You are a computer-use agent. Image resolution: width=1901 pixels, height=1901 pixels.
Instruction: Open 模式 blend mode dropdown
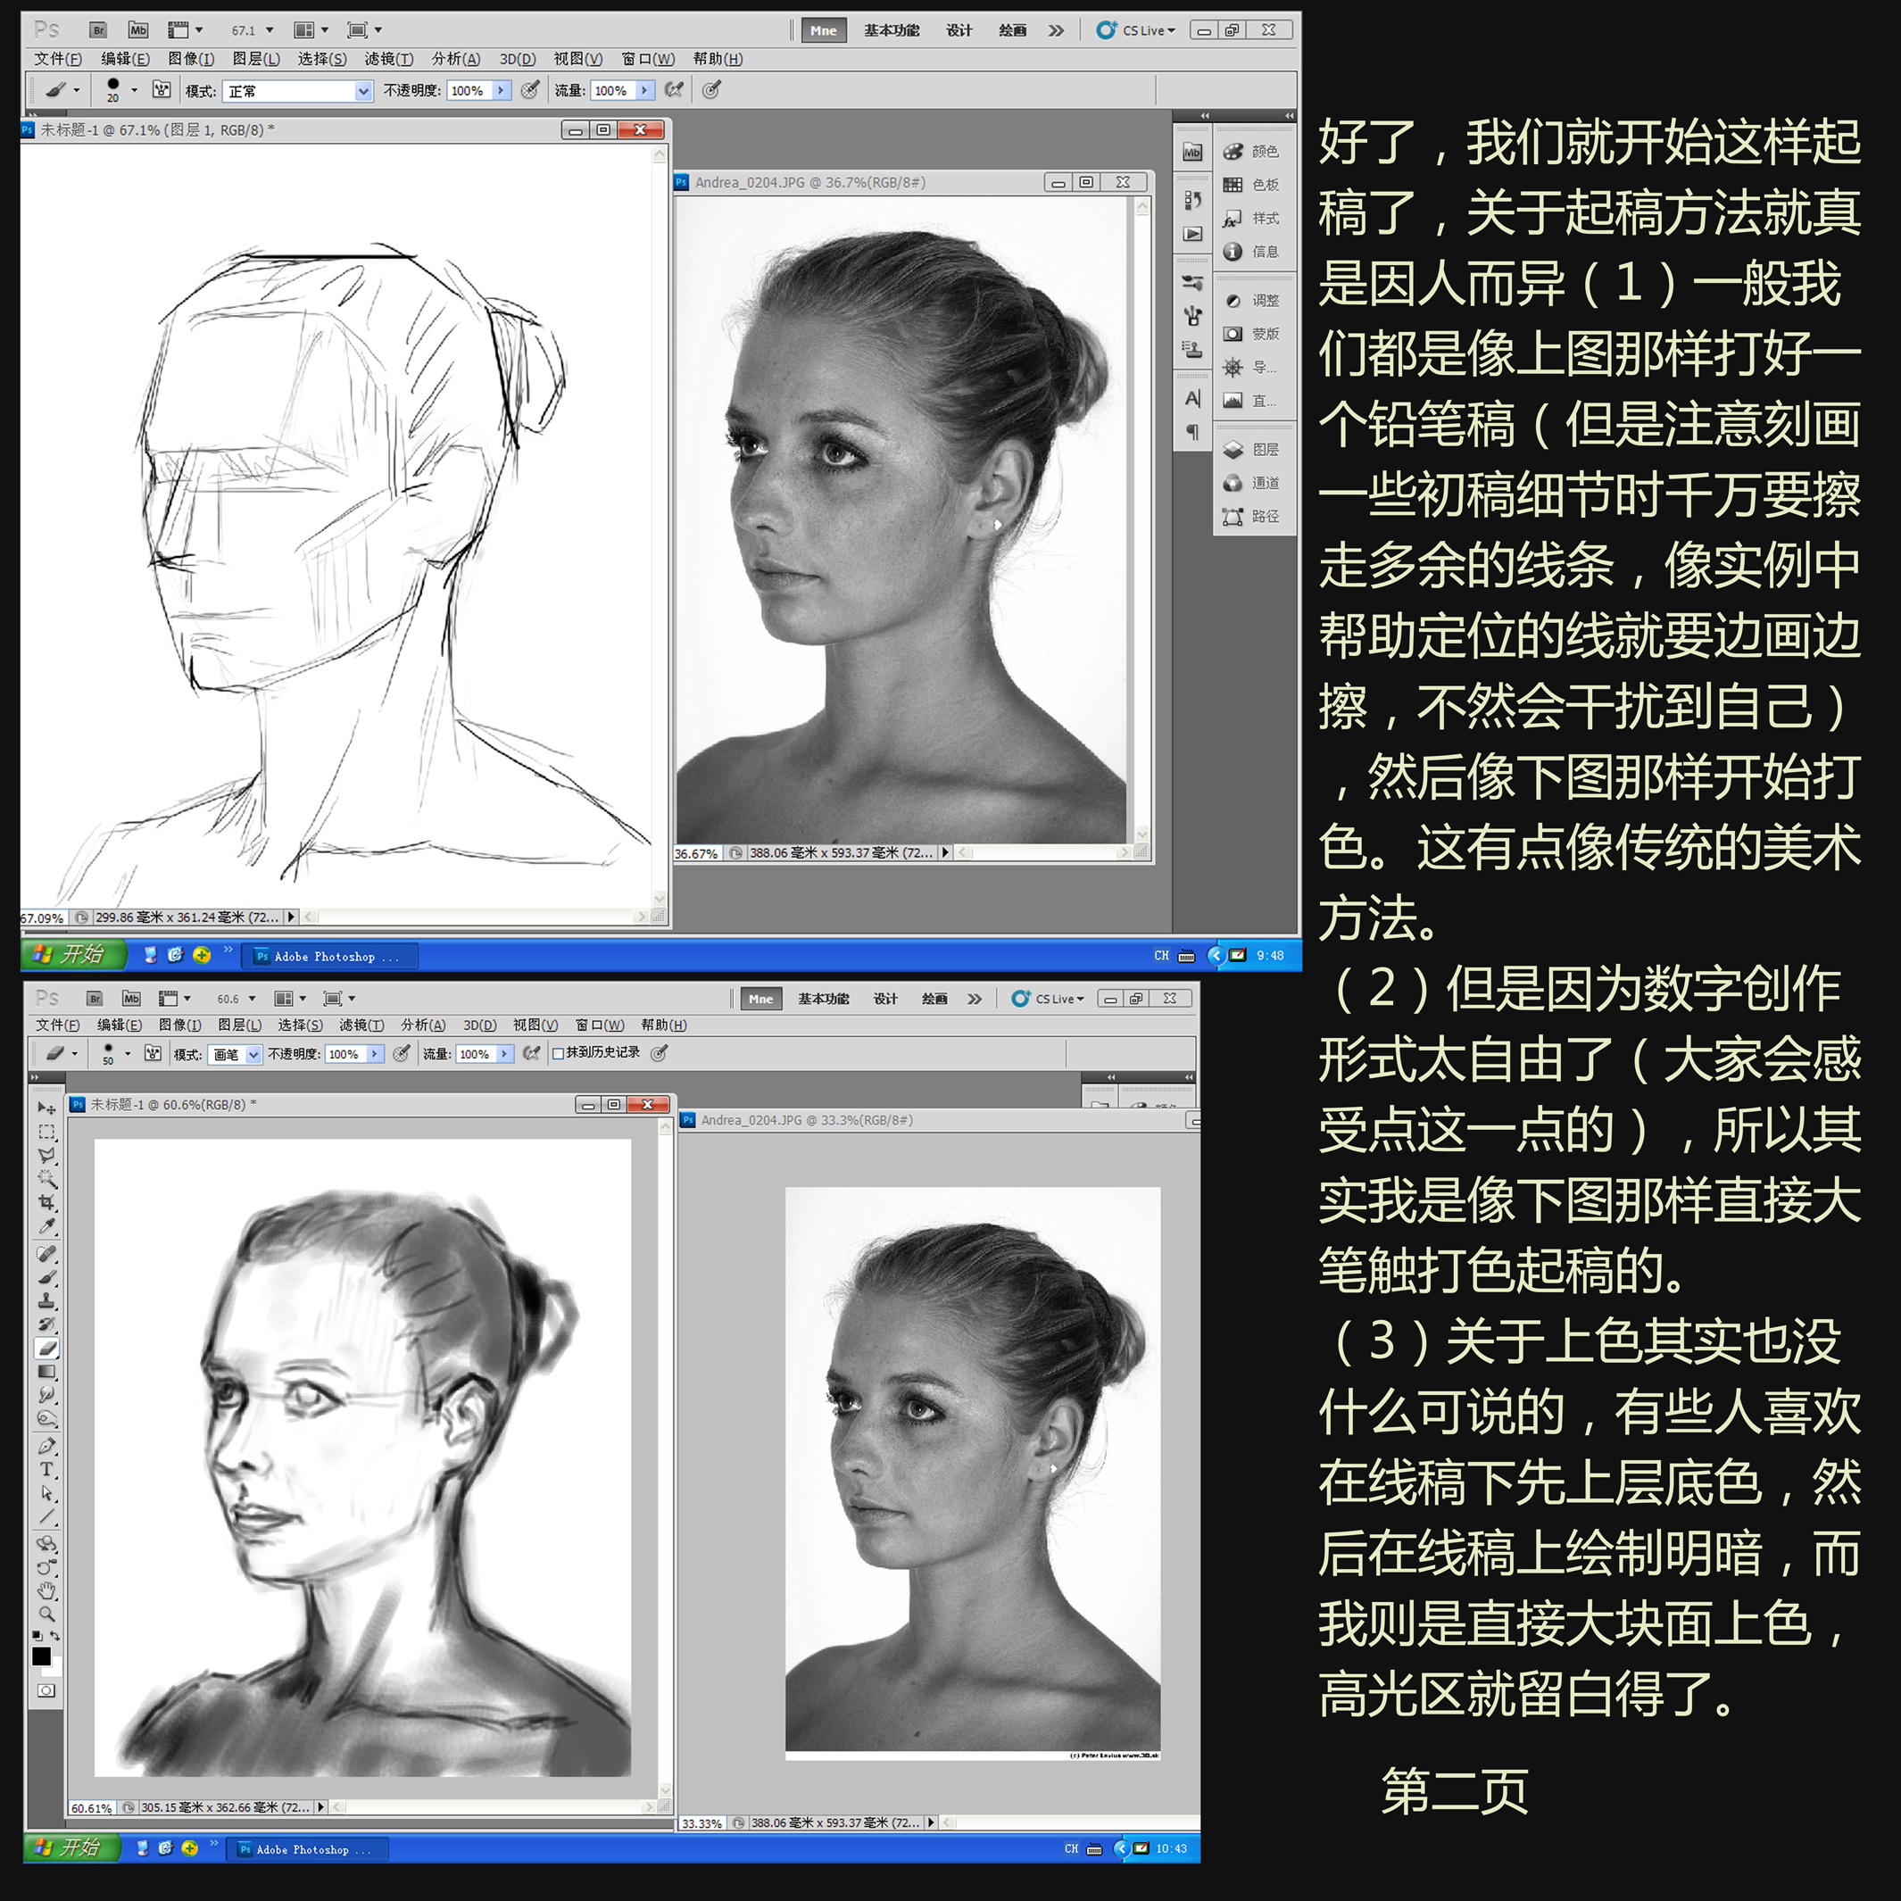364,92
